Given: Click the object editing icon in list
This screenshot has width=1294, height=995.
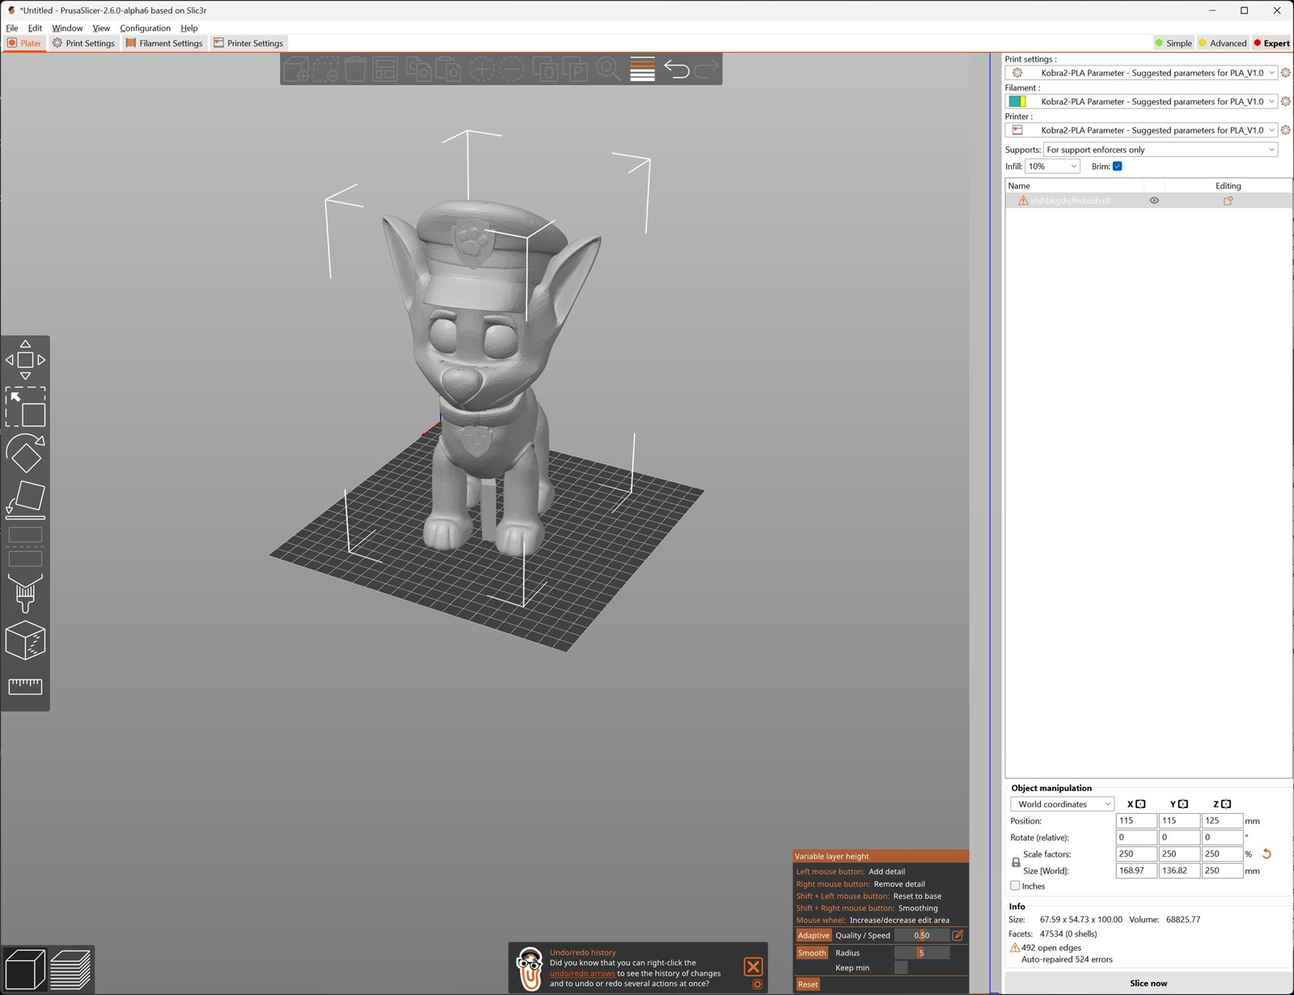Looking at the screenshot, I should click(x=1228, y=201).
